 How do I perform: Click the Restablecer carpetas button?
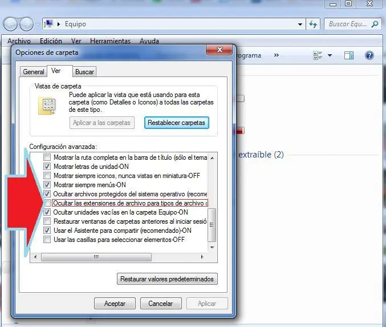click(x=177, y=123)
